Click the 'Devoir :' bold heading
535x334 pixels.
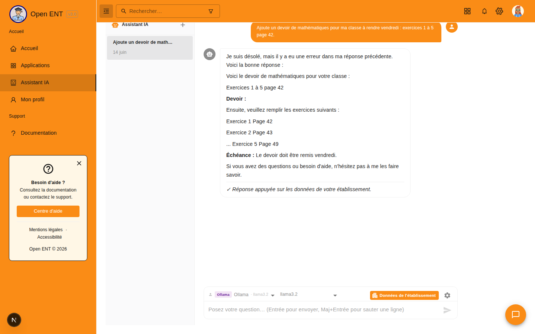(x=236, y=99)
